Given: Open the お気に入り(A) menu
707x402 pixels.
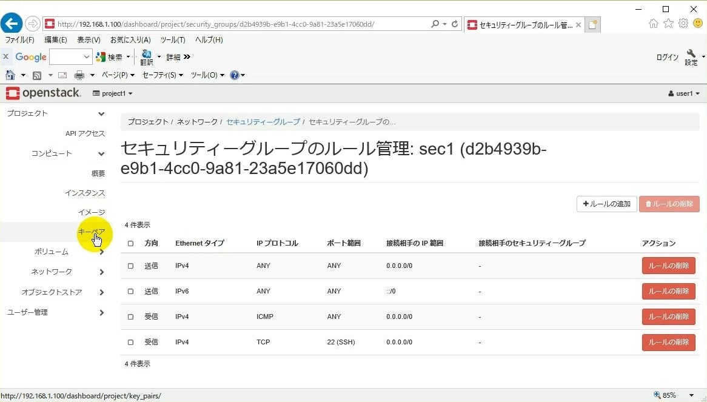Looking at the screenshot, I should click(130, 40).
